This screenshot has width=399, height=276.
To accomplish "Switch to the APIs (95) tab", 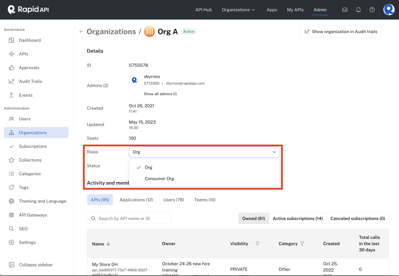I will 100,200.
